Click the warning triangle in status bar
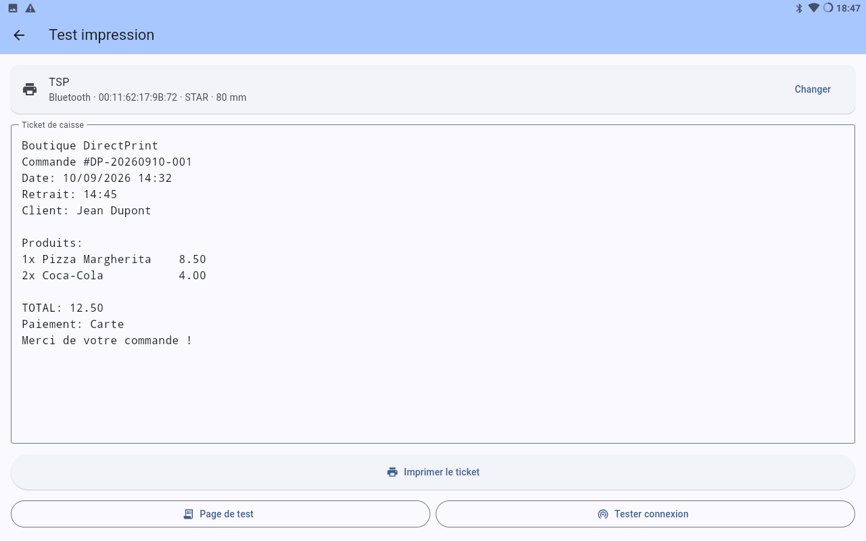Screen dimensions: 866x541 30,8
